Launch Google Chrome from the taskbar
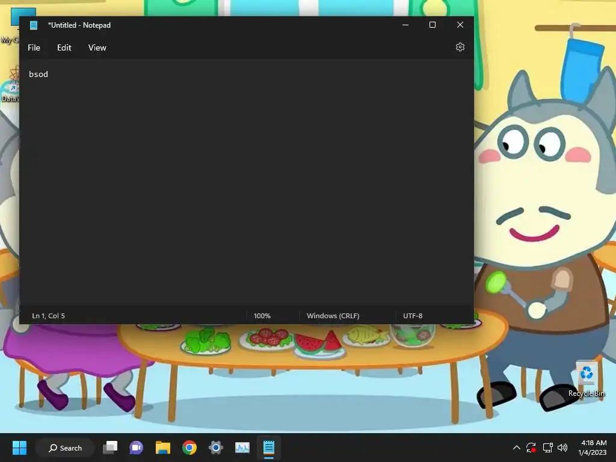 [189, 448]
